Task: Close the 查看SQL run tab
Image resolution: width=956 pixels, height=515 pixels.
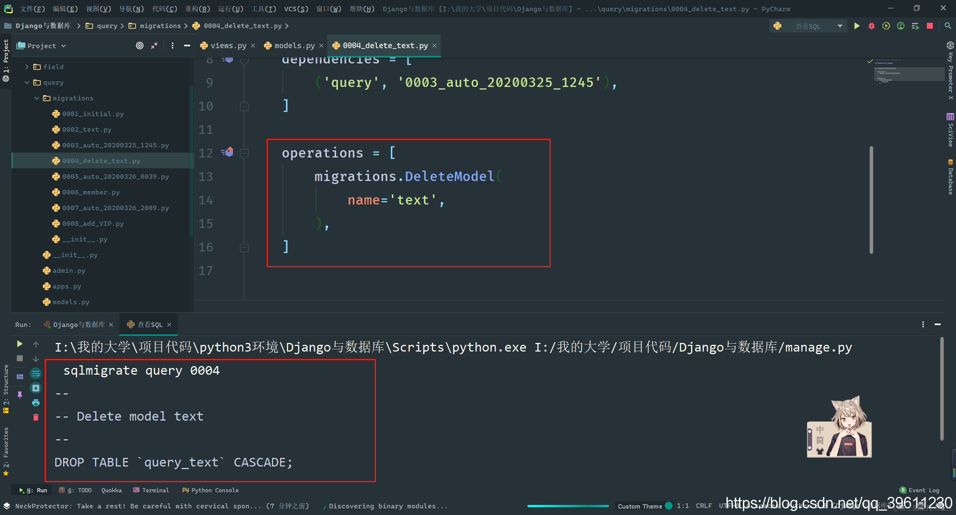Action: (x=169, y=325)
